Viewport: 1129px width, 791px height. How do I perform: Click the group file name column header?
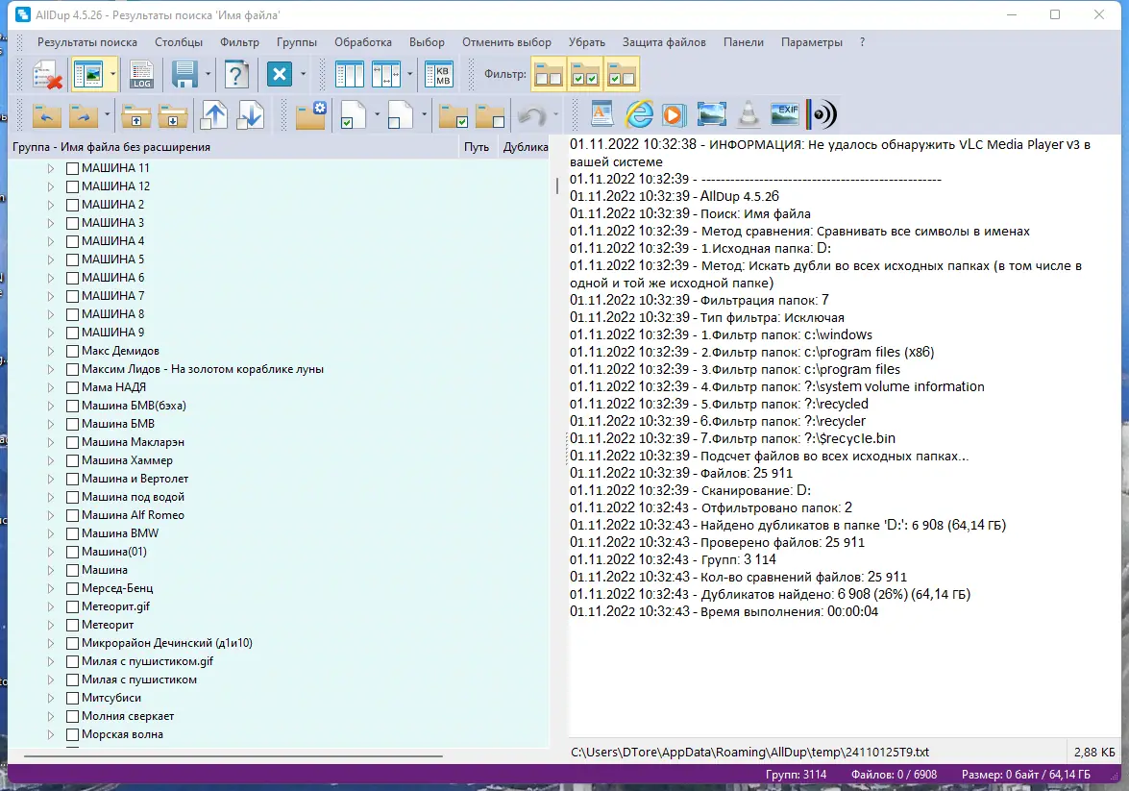click(233, 147)
